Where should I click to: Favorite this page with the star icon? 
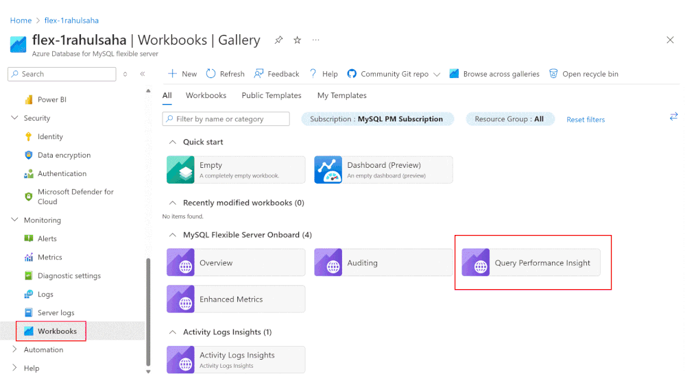pyautogui.click(x=297, y=40)
